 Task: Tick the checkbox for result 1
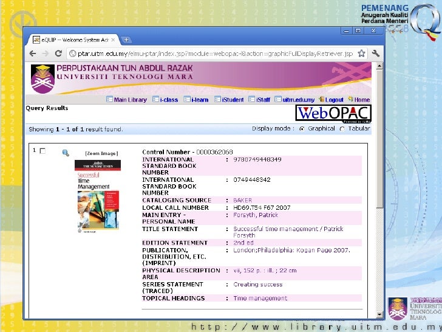pos(42,151)
